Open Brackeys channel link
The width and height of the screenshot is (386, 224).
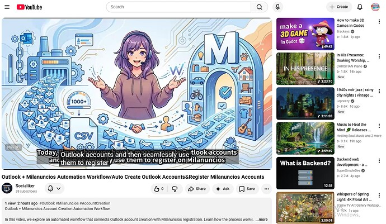[x=343, y=31]
